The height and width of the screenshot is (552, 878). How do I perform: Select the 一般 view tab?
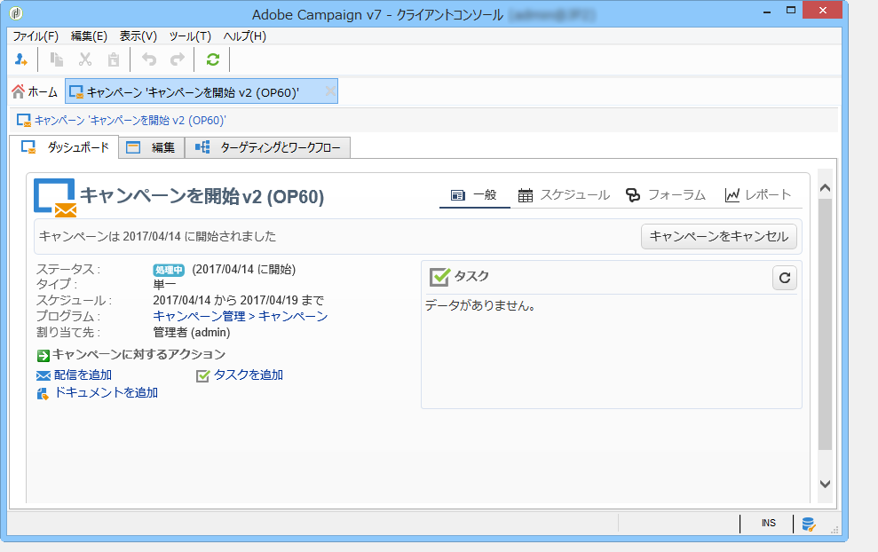click(474, 195)
